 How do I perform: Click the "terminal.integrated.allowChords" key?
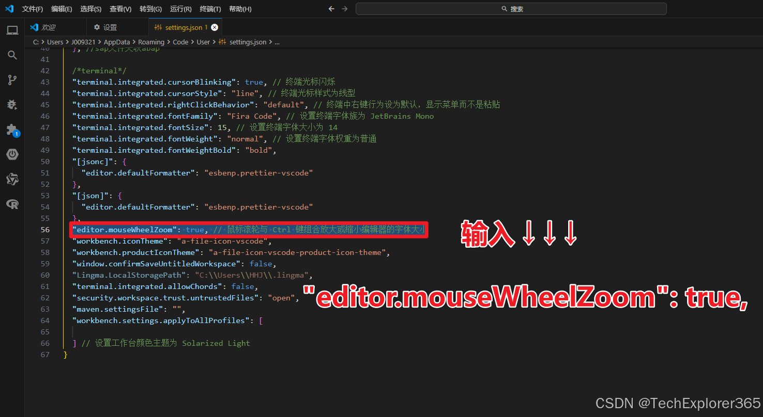click(x=147, y=286)
